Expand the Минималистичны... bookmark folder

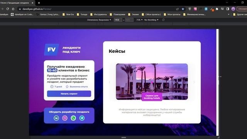pos(195,14)
